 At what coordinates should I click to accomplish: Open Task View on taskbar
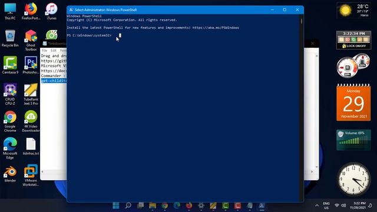click(x=140, y=206)
